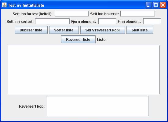The width and height of the screenshot is (168, 122).
Task: Click the Reverser liste button
Action: pyautogui.click(x=78, y=39)
